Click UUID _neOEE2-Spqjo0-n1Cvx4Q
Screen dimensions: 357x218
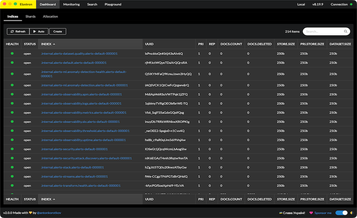pyautogui.click(x=165, y=131)
